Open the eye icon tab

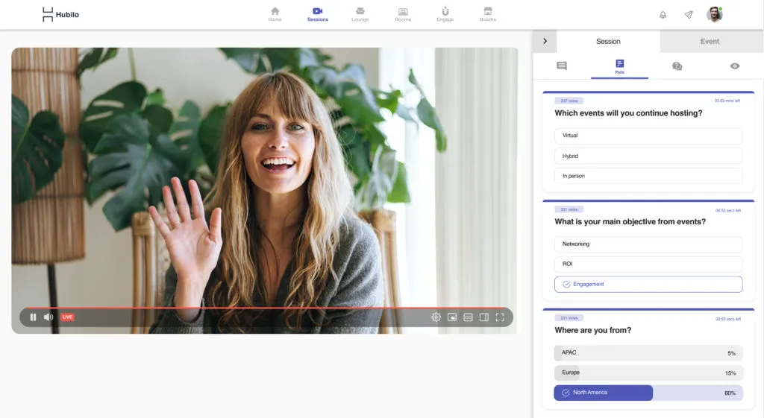click(x=735, y=66)
